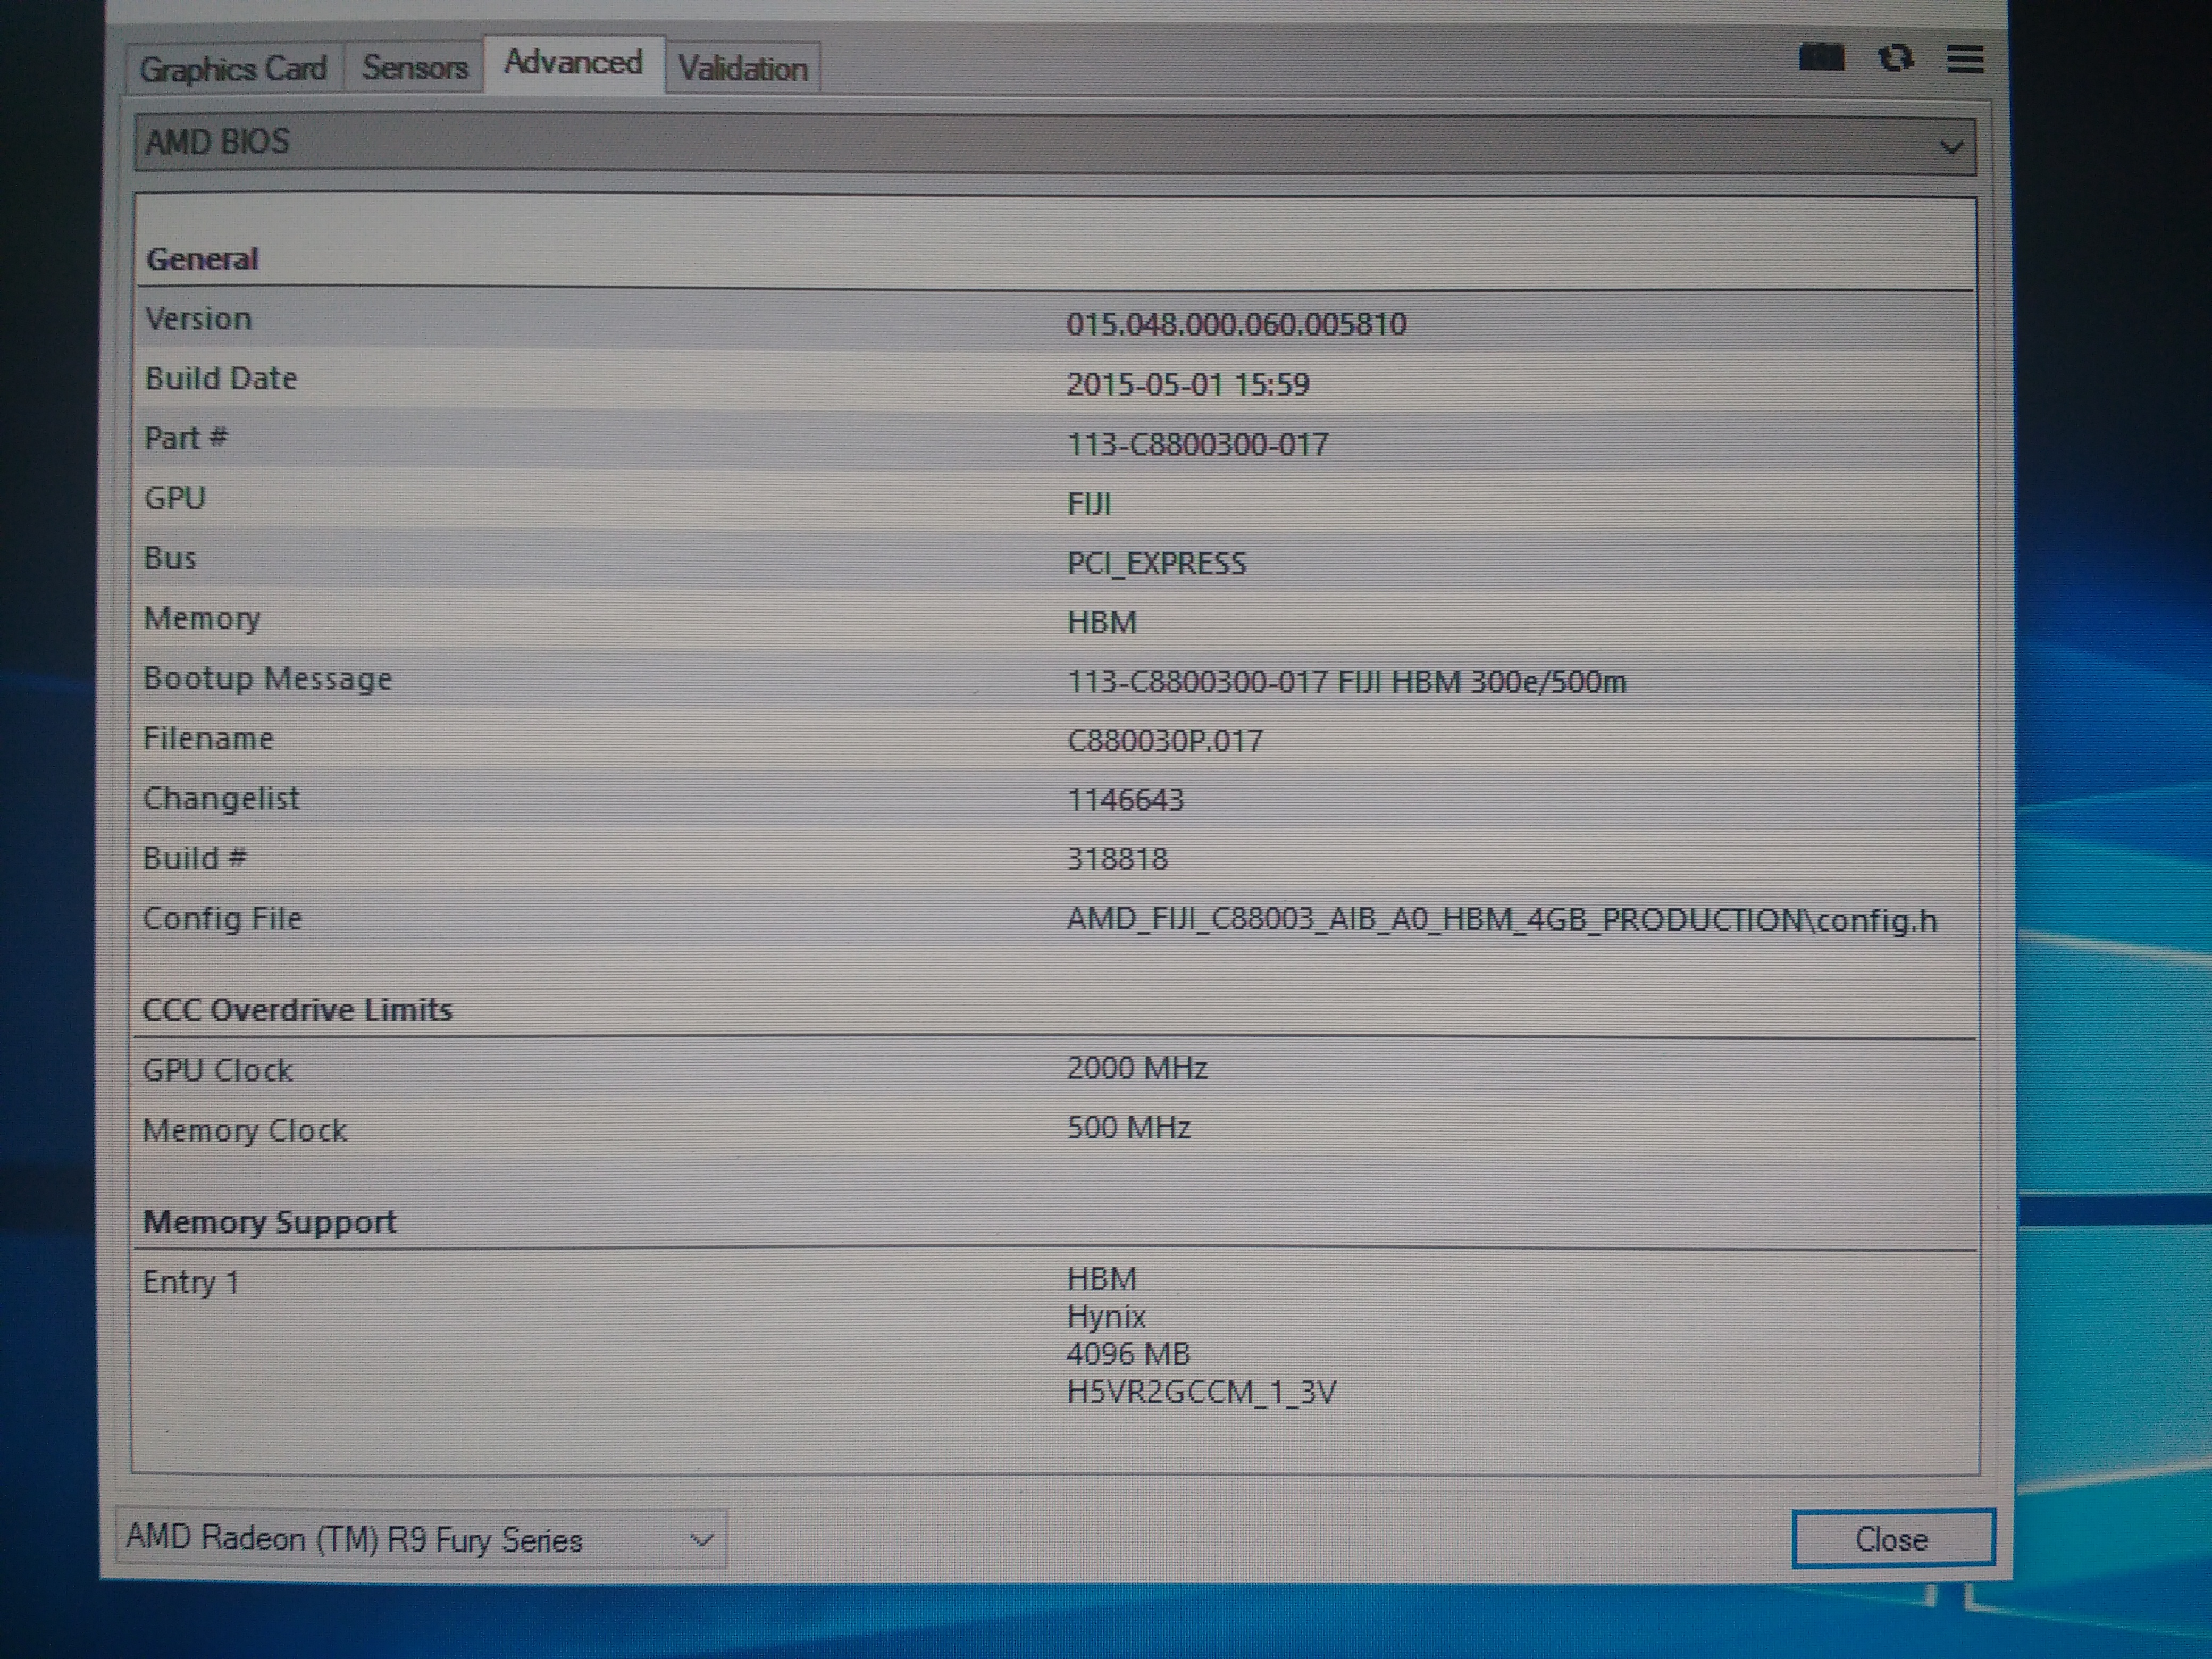Select the GPU value FIJI
Image resolution: width=2212 pixels, height=1659 pixels.
1089,504
